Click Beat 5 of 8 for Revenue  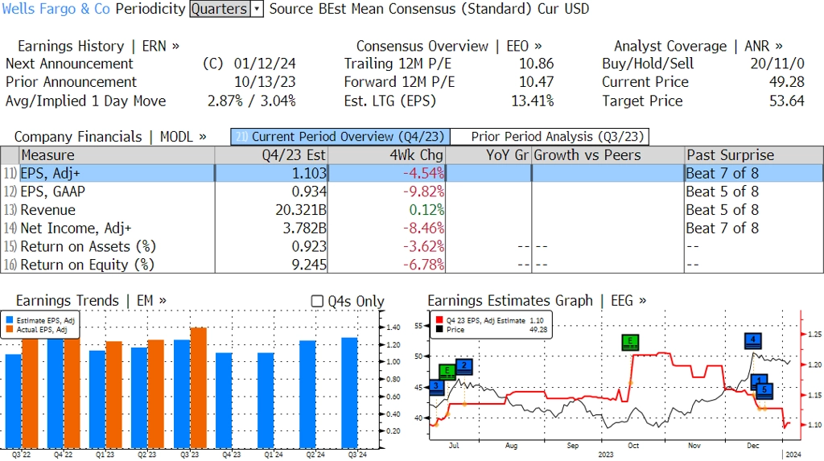(x=723, y=210)
